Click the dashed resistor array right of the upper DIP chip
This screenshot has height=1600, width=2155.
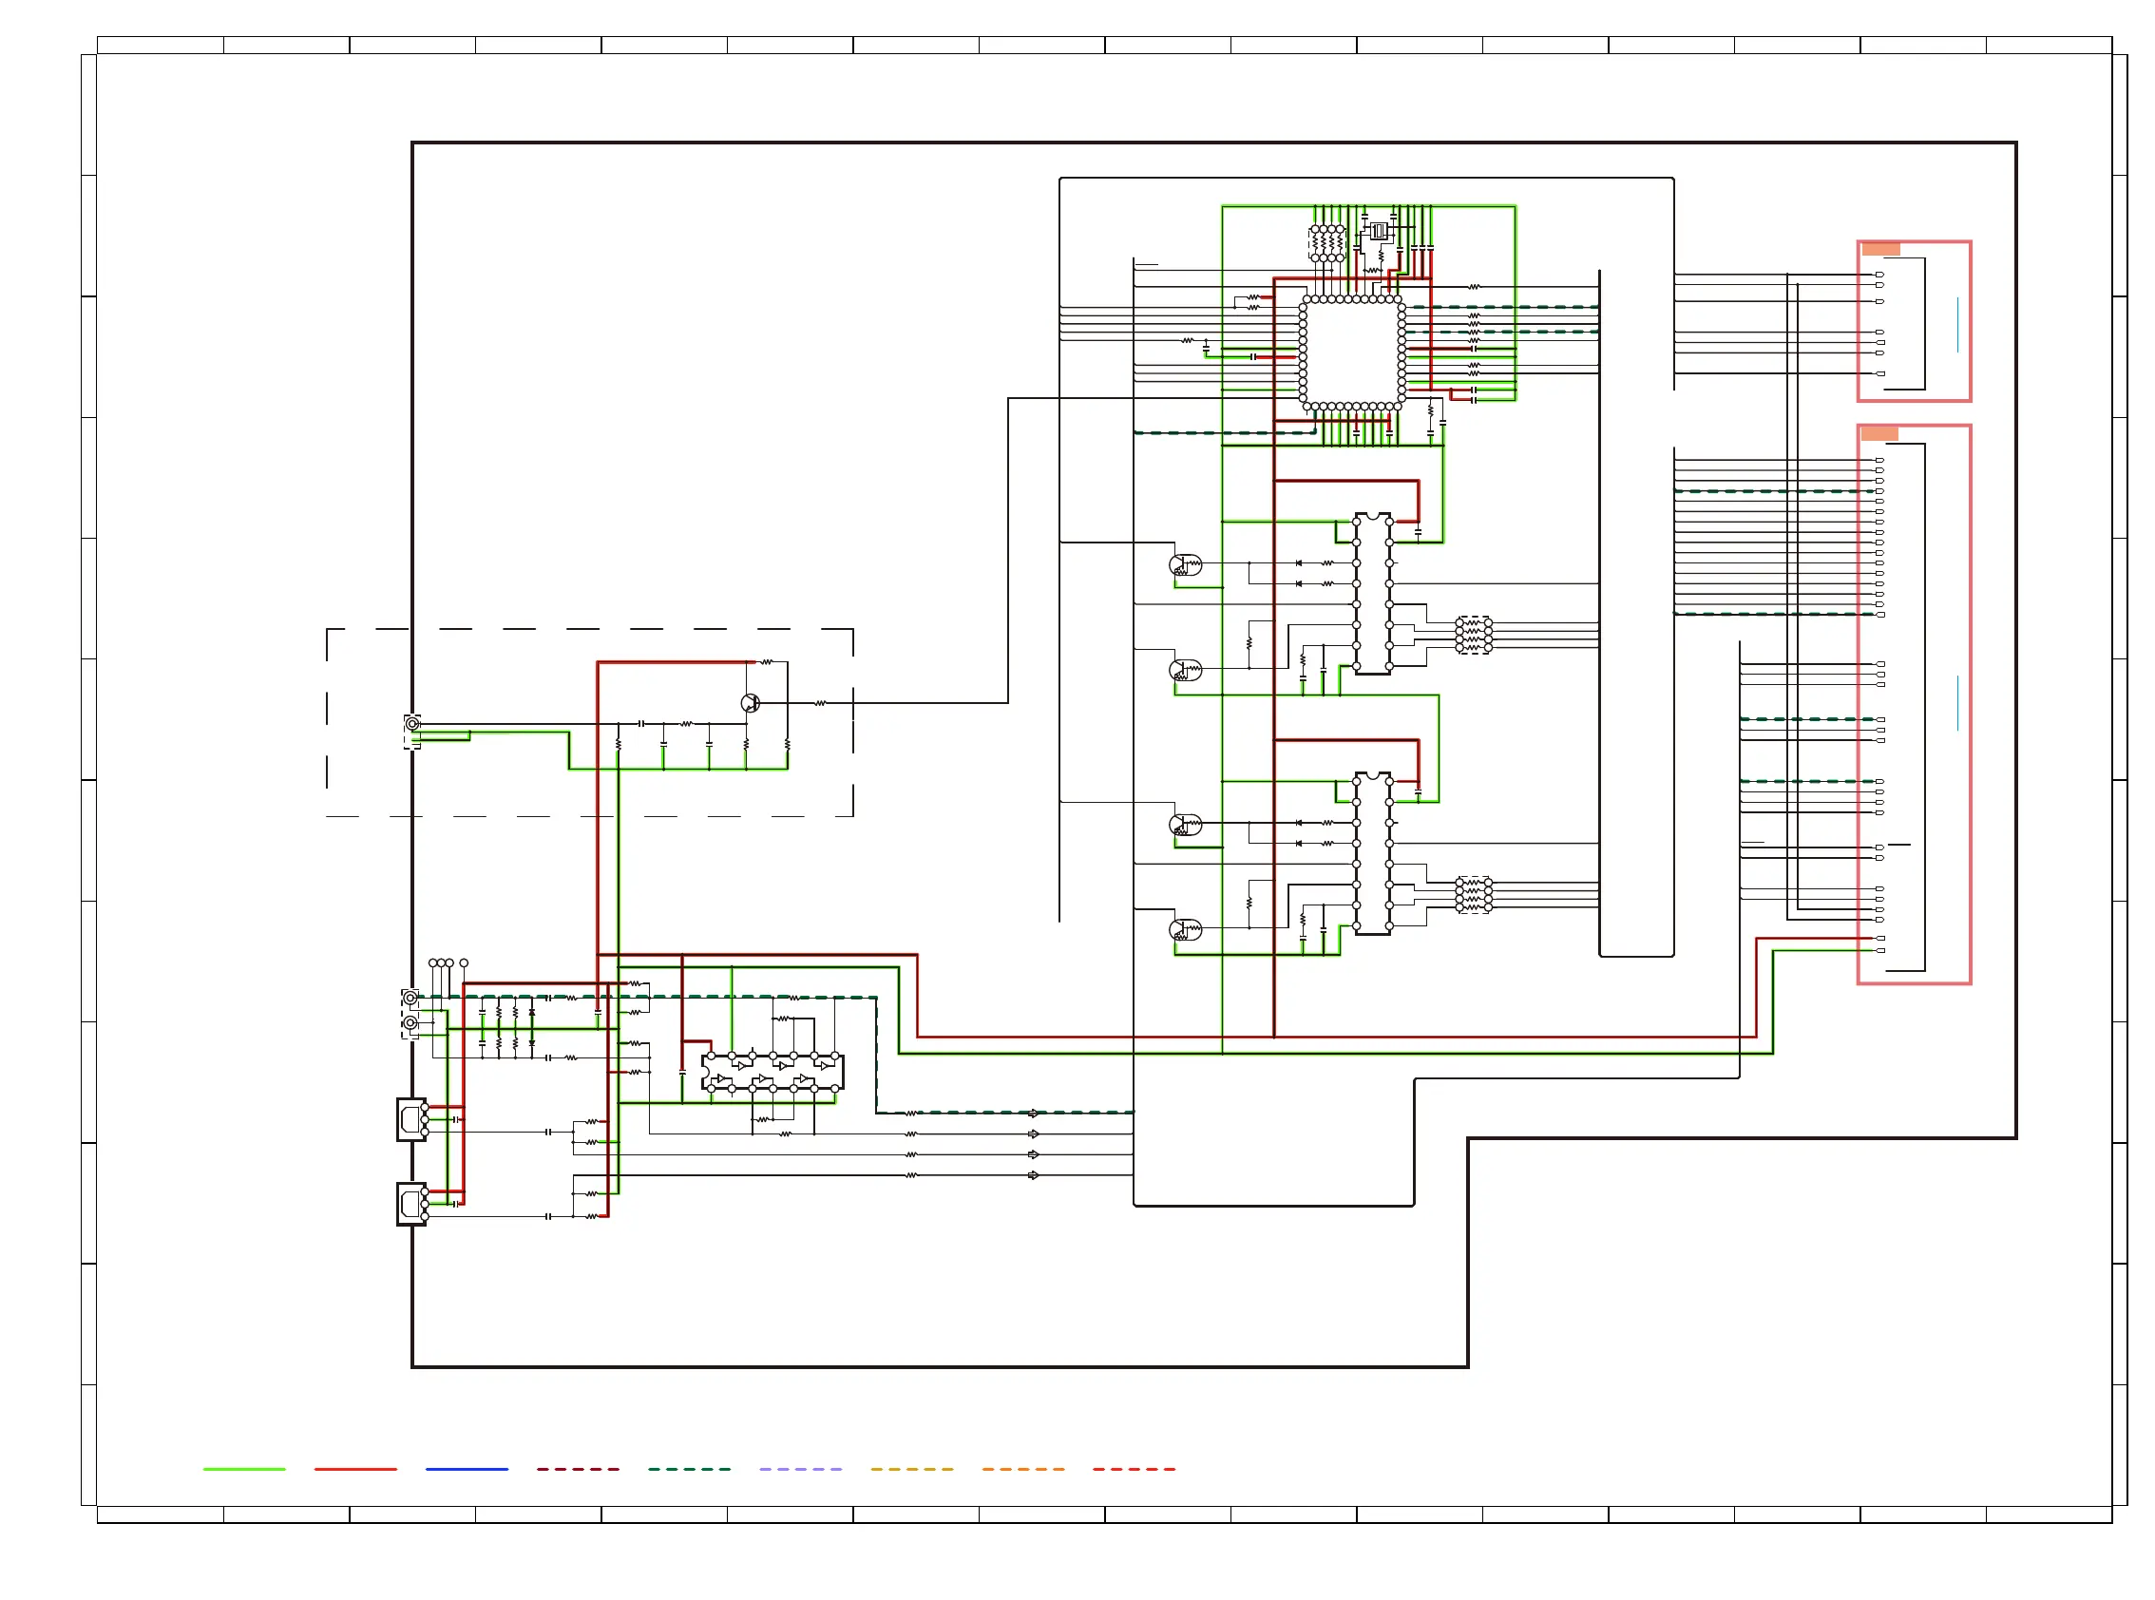(x=1473, y=635)
